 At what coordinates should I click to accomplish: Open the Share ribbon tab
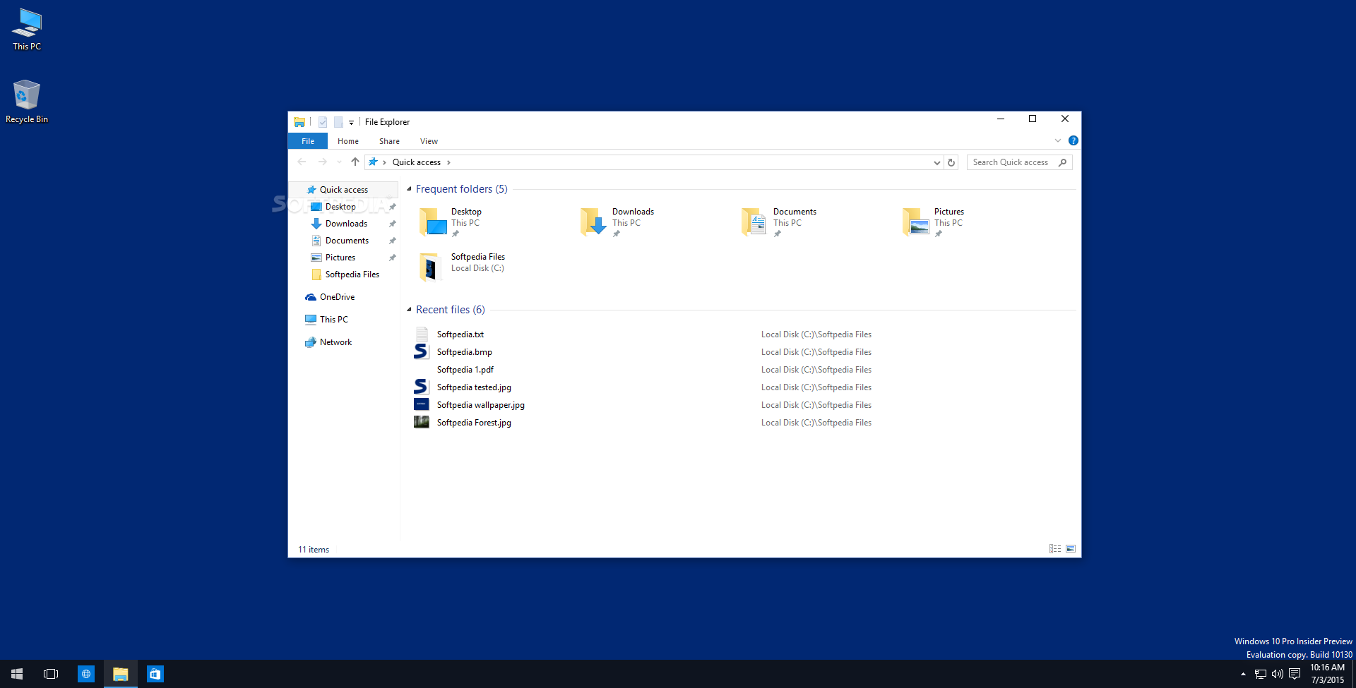389,141
